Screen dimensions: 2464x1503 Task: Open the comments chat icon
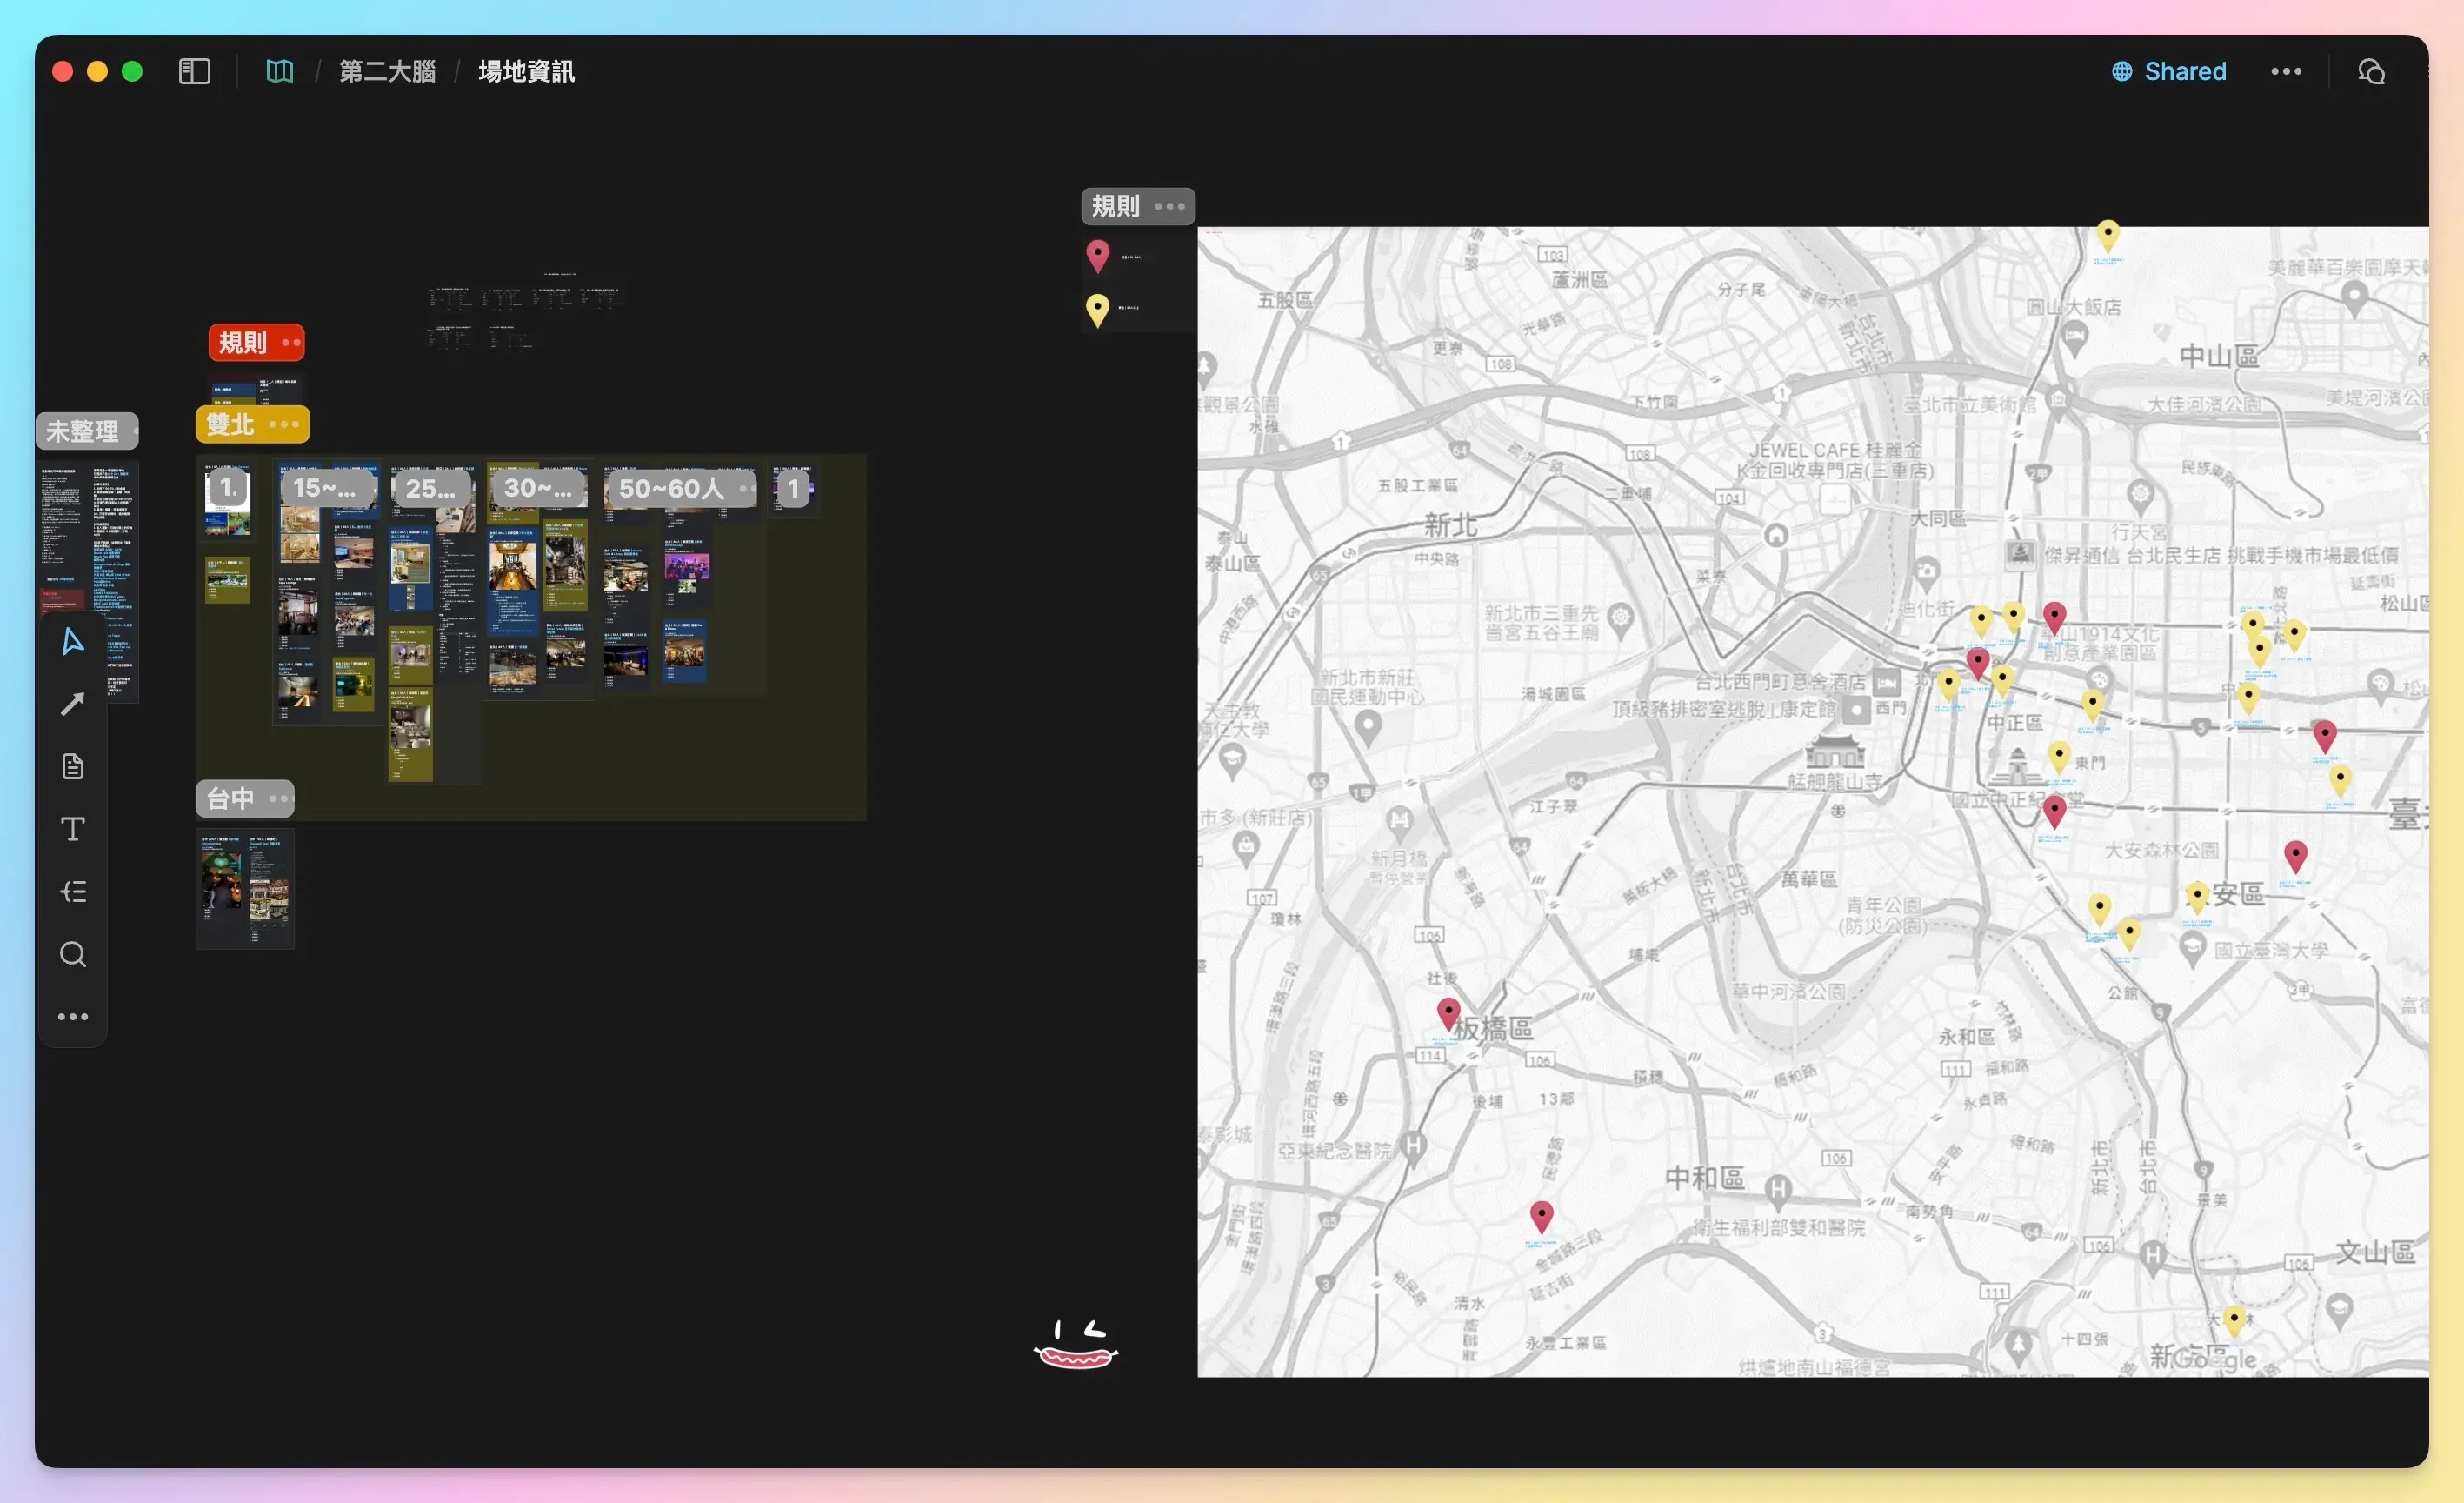tap(2371, 71)
